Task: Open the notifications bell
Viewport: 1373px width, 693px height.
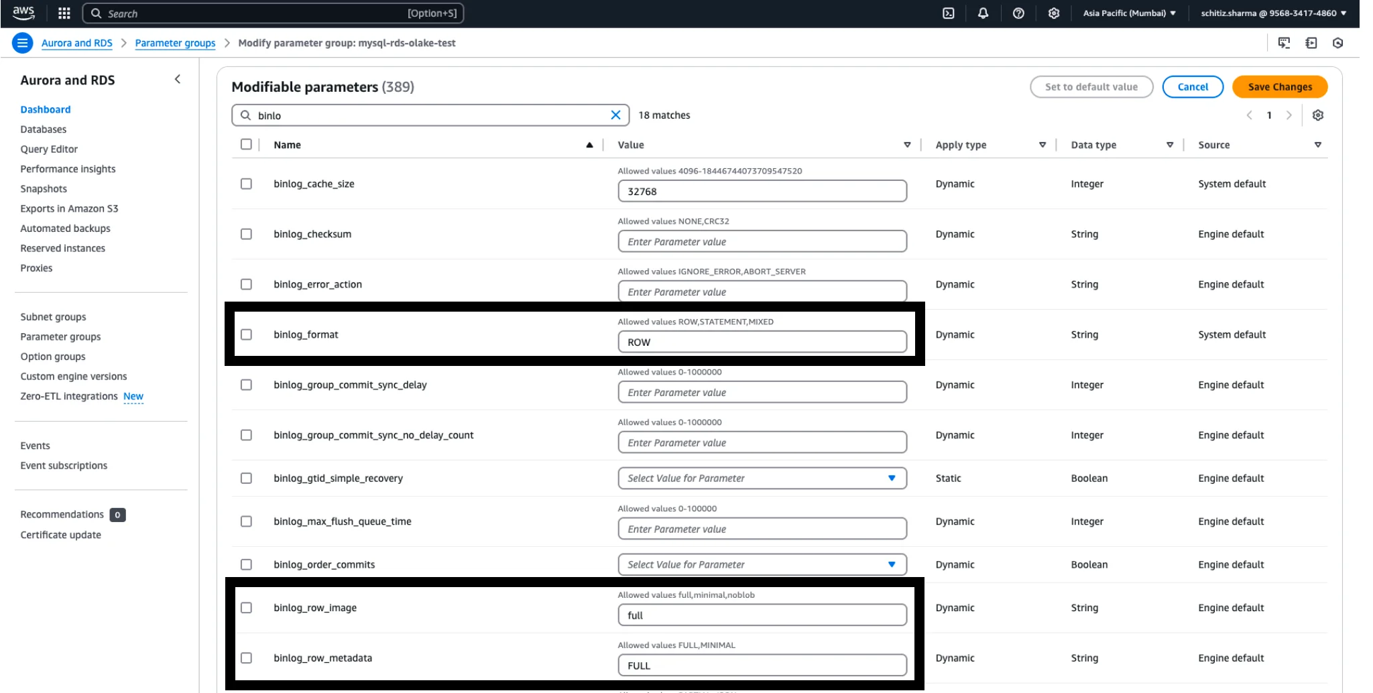Action: [983, 13]
